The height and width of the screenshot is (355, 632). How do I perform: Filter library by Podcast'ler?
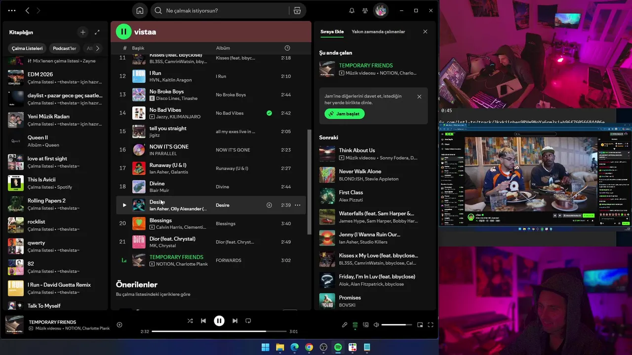coord(65,48)
